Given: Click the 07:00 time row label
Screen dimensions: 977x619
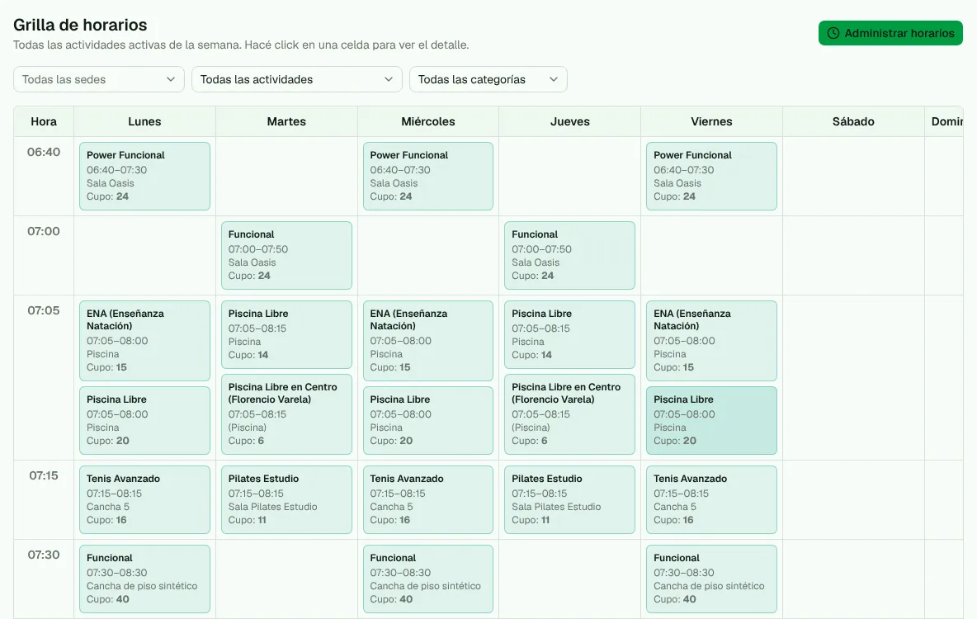Looking at the screenshot, I should [44, 231].
